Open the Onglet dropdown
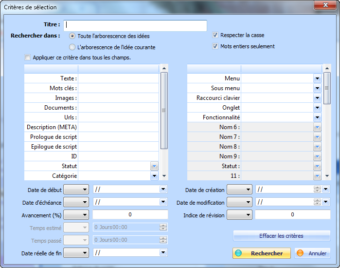340x268 pixels. click(x=317, y=108)
